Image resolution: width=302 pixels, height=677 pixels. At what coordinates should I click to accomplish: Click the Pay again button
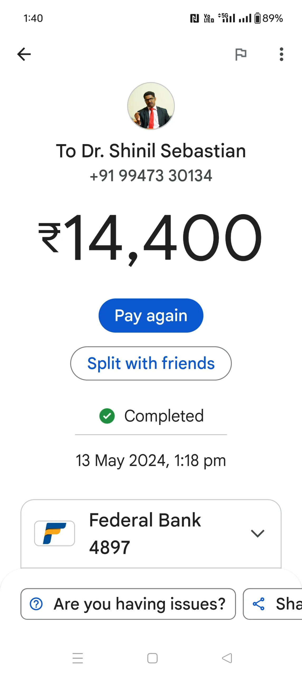click(151, 315)
